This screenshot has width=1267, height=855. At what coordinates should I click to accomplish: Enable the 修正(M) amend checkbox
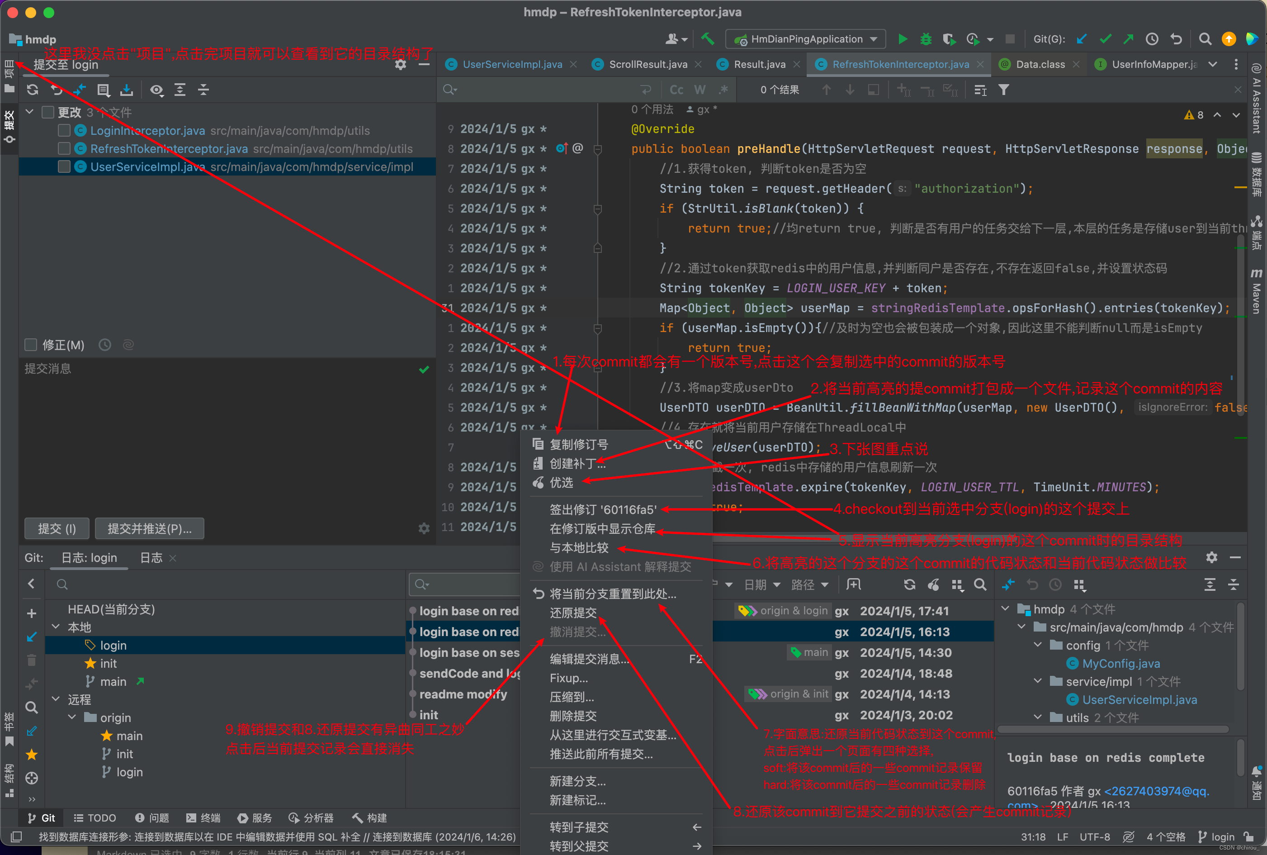(31, 345)
